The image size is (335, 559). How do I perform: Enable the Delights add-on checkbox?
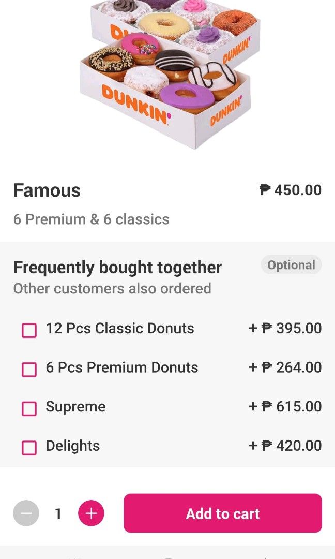[29, 446]
